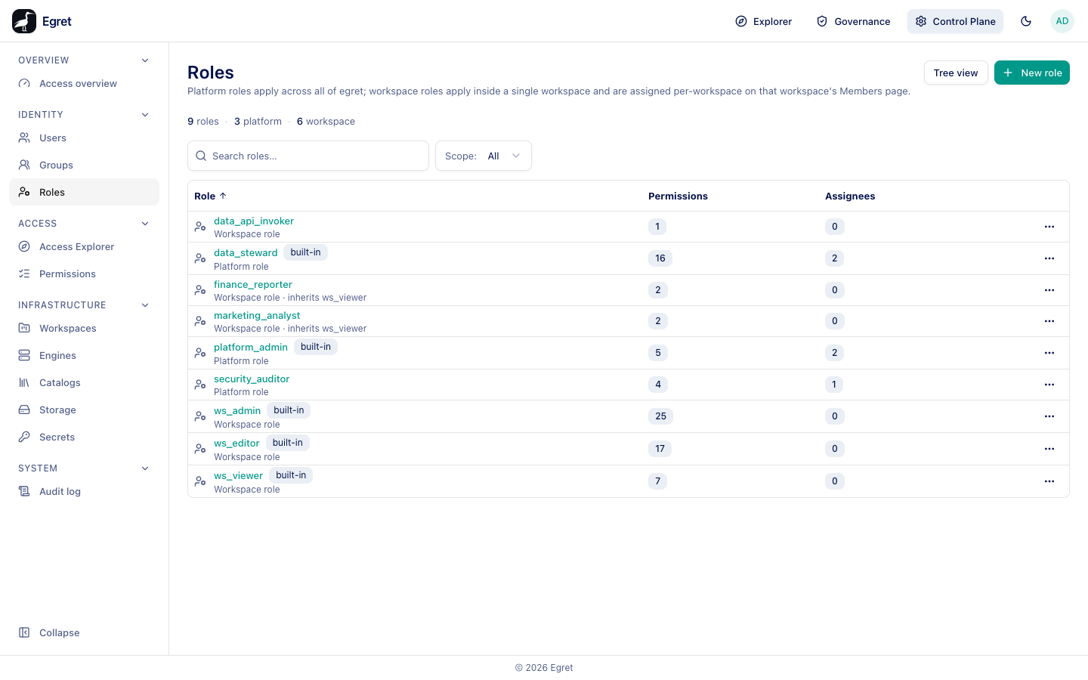This screenshot has width=1088, height=680.
Task: Focus the Search roles input field
Action: 308,156
